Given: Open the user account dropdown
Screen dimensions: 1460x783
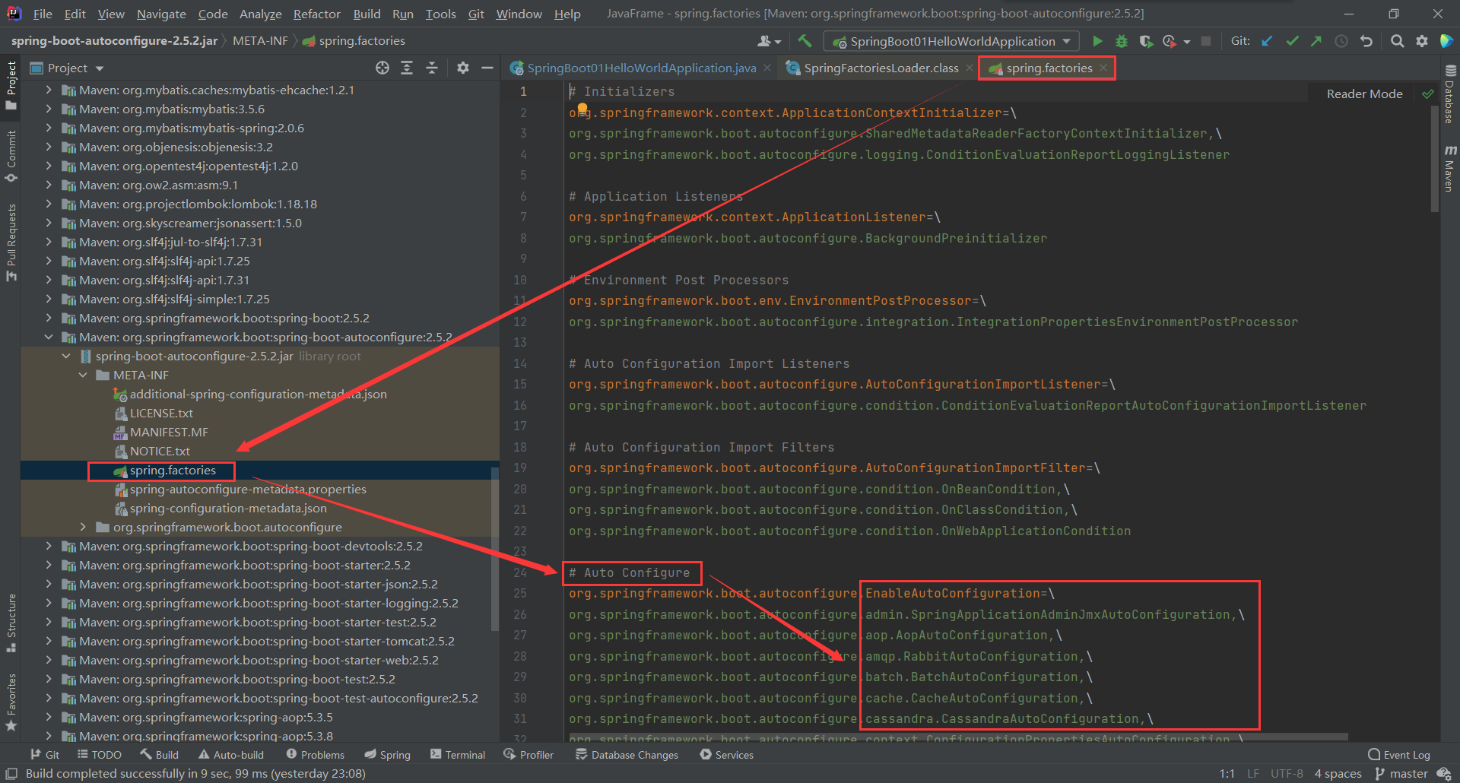Looking at the screenshot, I should [x=770, y=41].
